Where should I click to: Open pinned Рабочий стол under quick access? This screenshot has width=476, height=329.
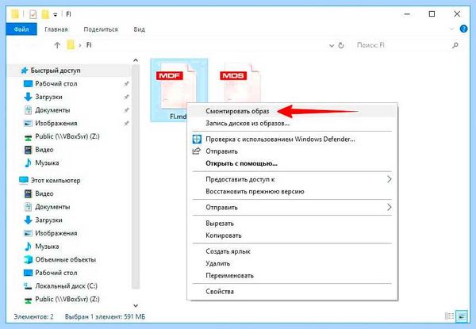tap(51, 84)
